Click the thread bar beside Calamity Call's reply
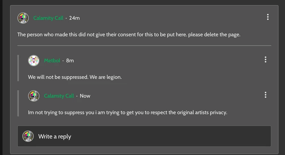 pos(18,103)
